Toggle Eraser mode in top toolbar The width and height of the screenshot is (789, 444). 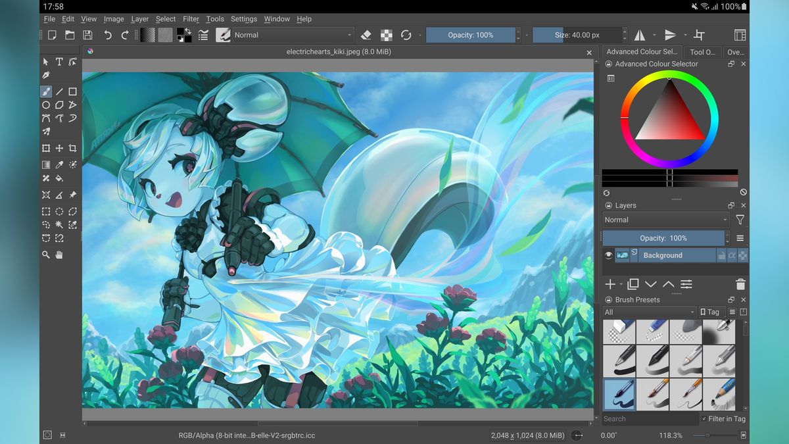367,35
